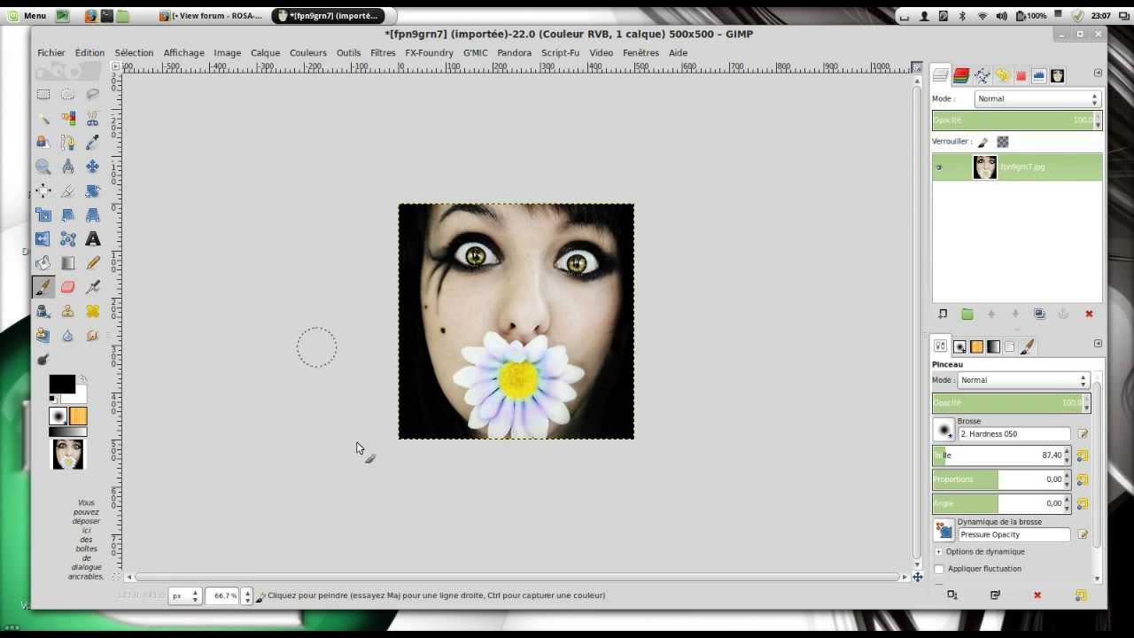This screenshot has width=1134, height=638.
Task: Create a new layer with bottom button
Action: 943,314
